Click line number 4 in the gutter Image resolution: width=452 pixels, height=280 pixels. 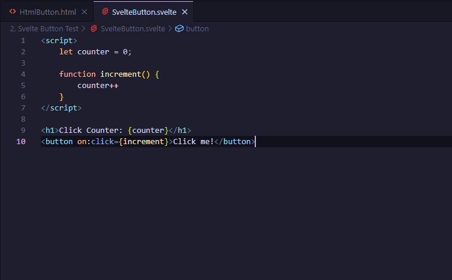click(x=23, y=74)
